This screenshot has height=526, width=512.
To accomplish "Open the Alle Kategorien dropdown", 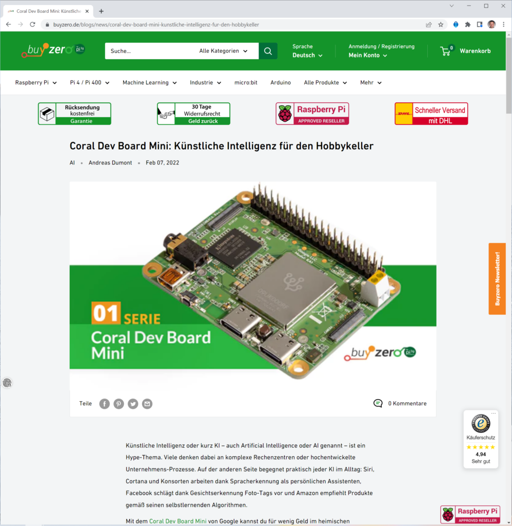I will tap(223, 51).
